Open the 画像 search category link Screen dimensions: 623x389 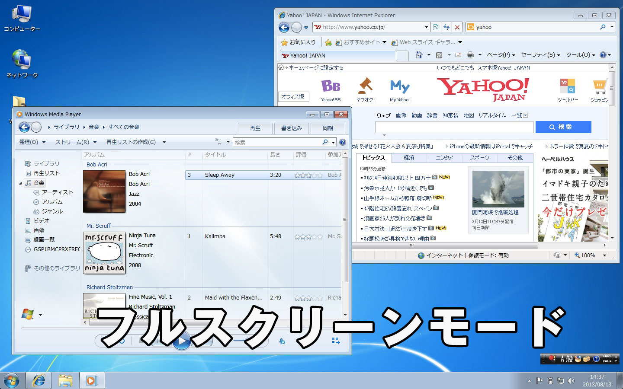click(401, 115)
